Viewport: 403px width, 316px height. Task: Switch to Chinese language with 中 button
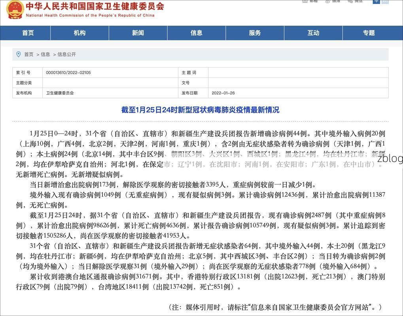pyautogui.click(x=376, y=1)
